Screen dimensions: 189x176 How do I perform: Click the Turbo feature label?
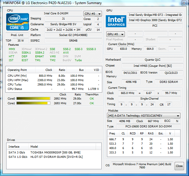click(x=78, y=60)
